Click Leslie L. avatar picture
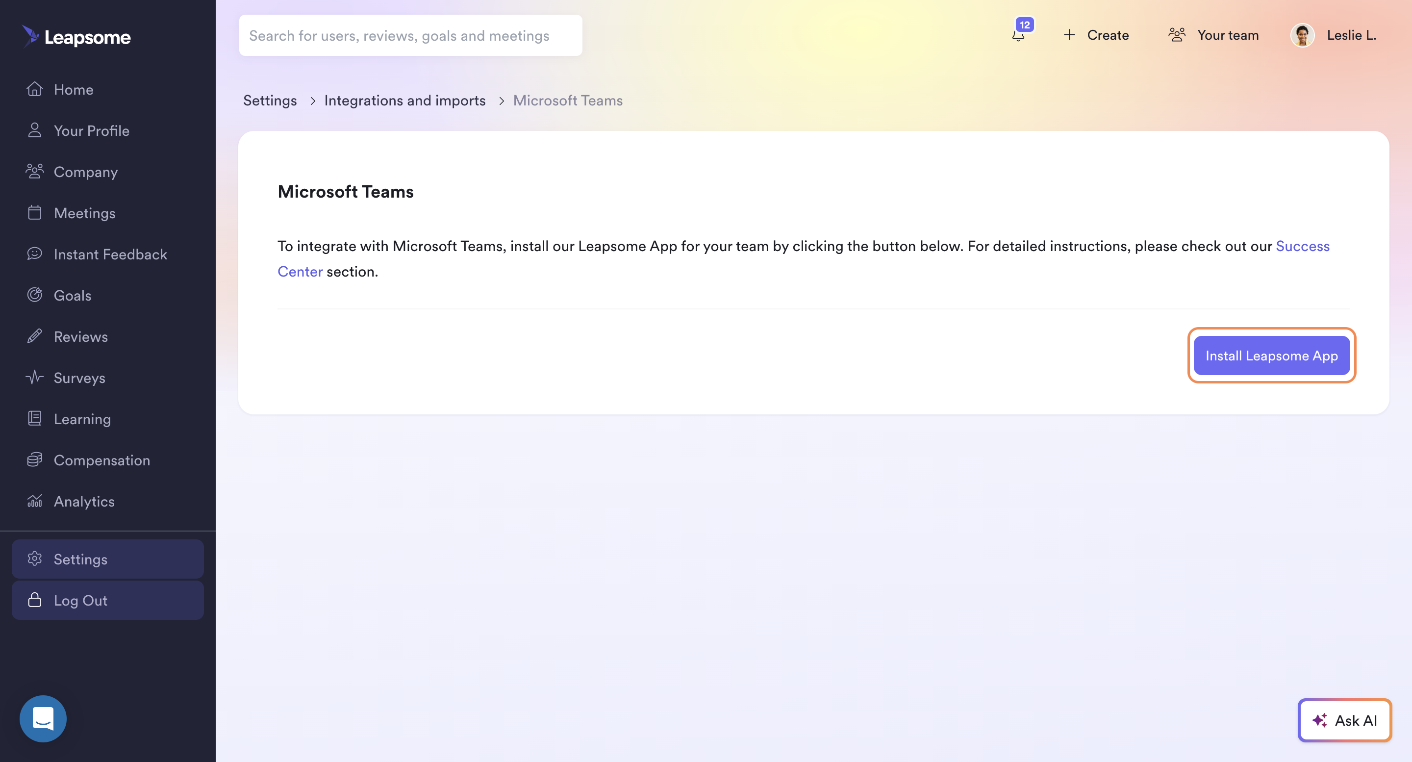1412x762 pixels. (x=1302, y=35)
